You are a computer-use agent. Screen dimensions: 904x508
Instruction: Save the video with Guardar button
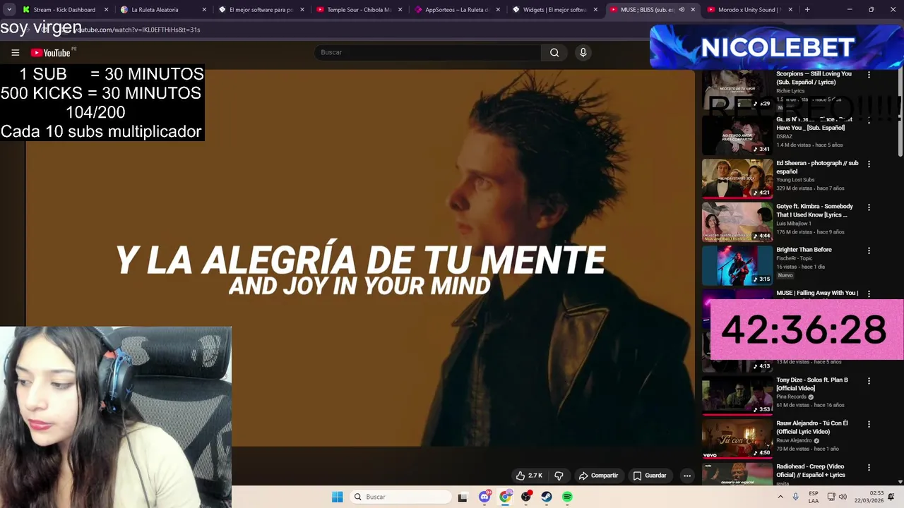[650, 476]
